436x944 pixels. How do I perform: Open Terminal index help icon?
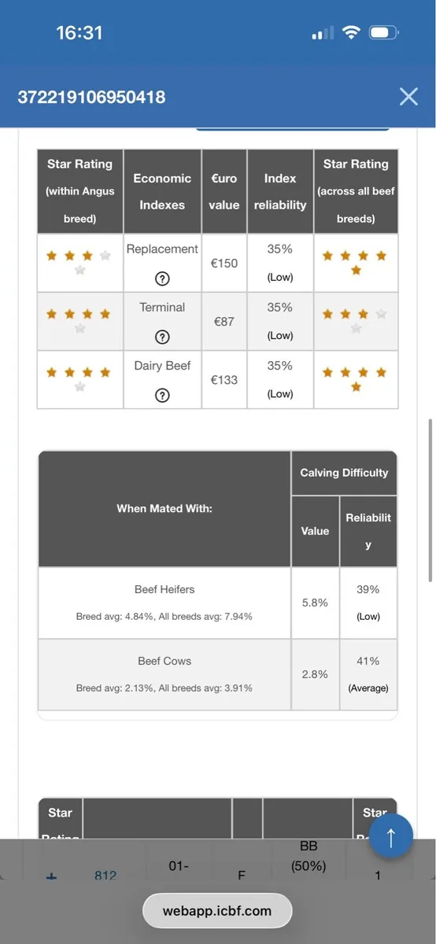pyautogui.click(x=162, y=337)
